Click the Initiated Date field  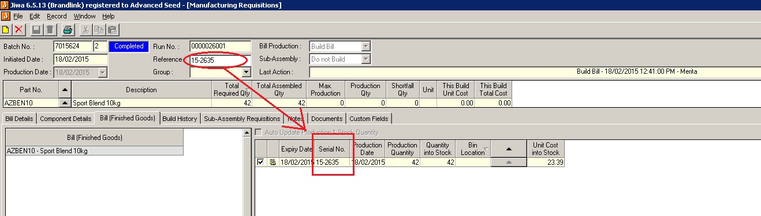pos(80,59)
